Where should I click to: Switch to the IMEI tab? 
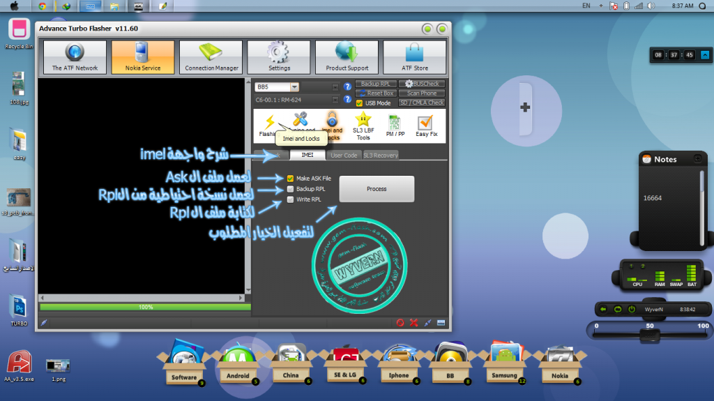point(307,155)
